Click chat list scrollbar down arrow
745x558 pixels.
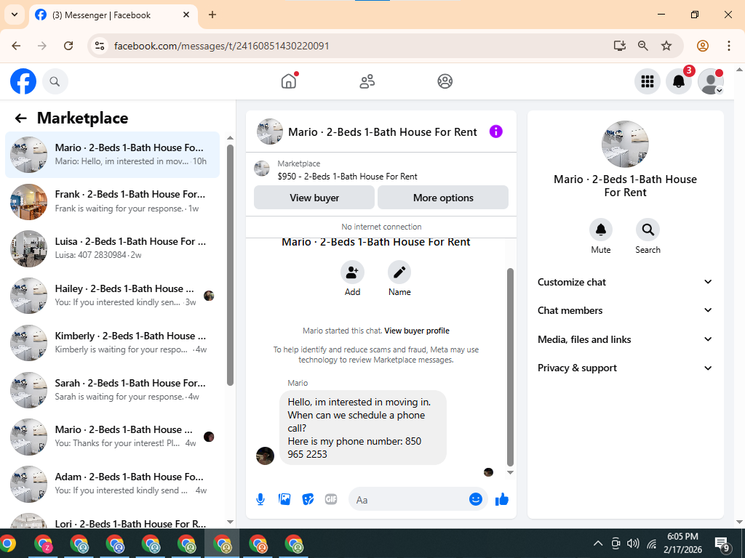(230, 522)
